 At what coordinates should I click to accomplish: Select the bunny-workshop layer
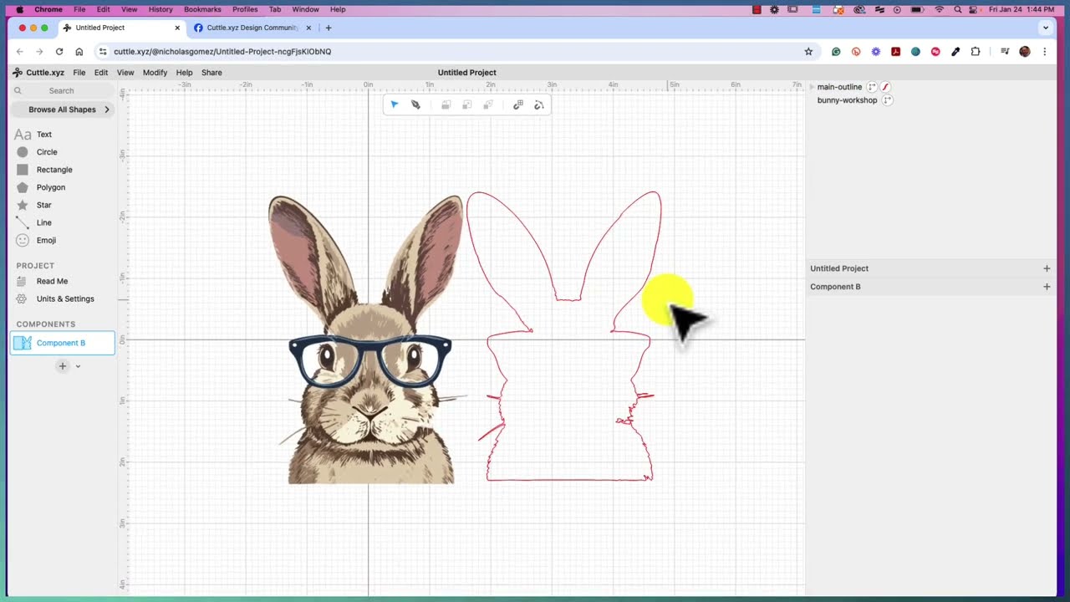(847, 100)
